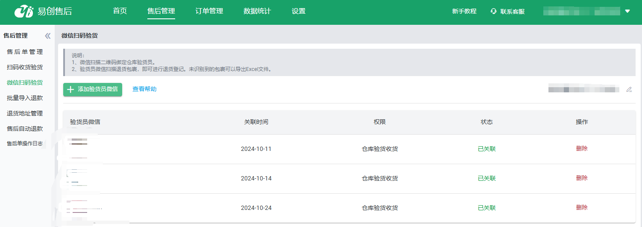Collapse the 售后管理 sidebar with double-chevron

tap(47, 36)
